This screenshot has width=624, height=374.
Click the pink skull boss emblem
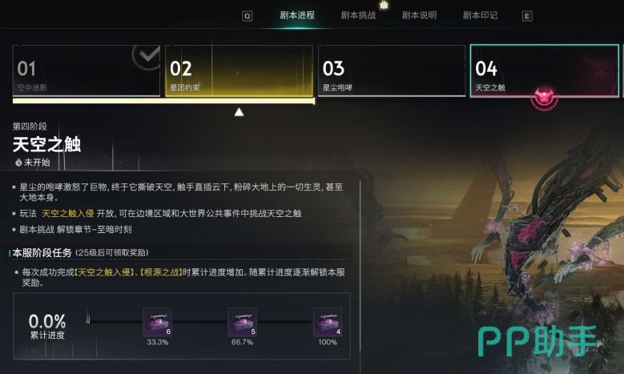[544, 97]
